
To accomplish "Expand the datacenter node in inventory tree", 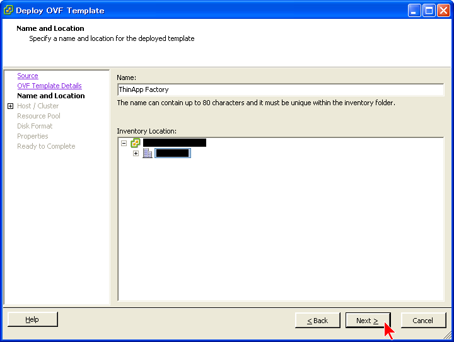I will [x=136, y=153].
